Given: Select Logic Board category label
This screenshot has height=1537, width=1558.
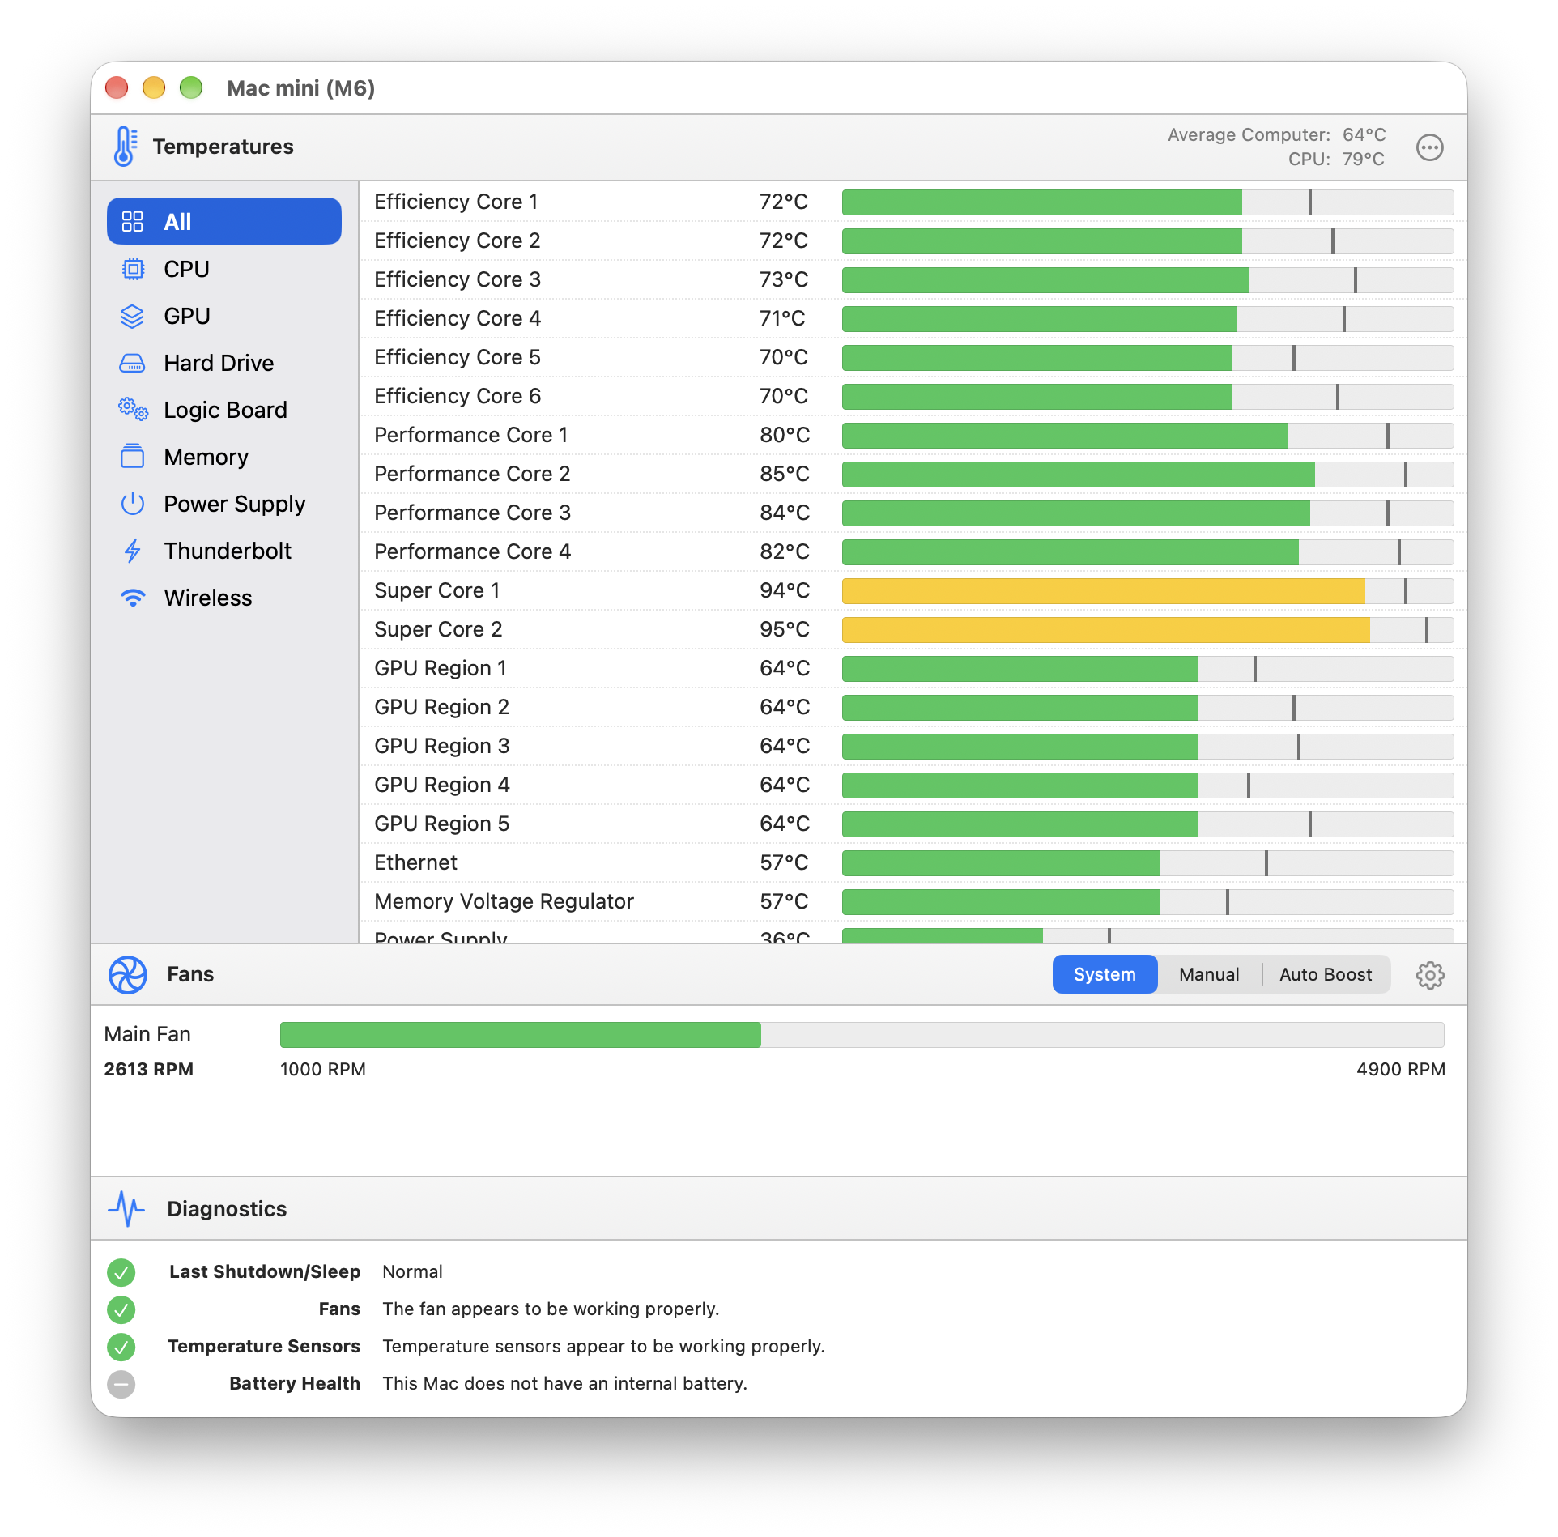Looking at the screenshot, I should 225,410.
